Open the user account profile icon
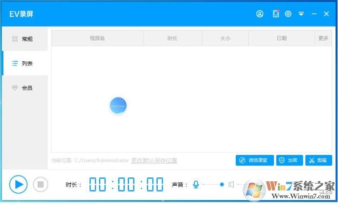Viewport: 338px width, 203px height. (x=260, y=14)
